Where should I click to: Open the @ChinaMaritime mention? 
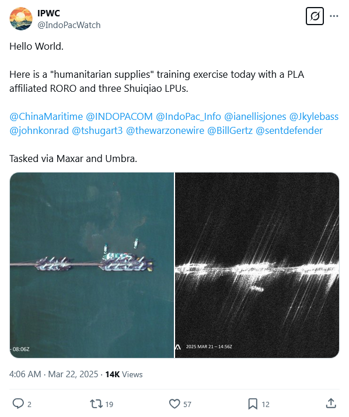click(x=46, y=116)
